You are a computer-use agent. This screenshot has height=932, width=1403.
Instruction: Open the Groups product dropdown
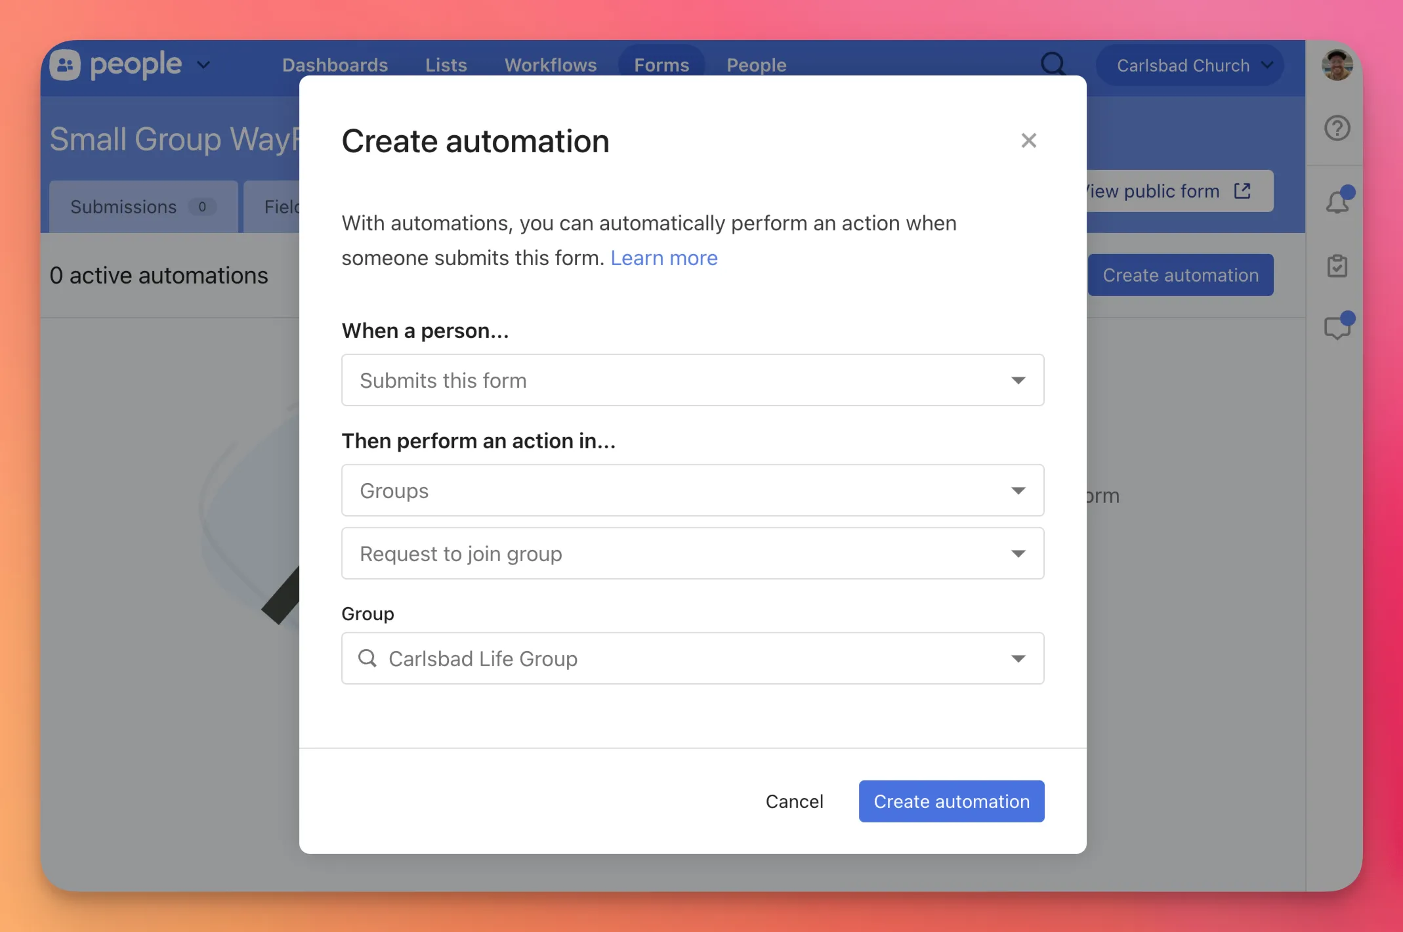pyautogui.click(x=692, y=490)
